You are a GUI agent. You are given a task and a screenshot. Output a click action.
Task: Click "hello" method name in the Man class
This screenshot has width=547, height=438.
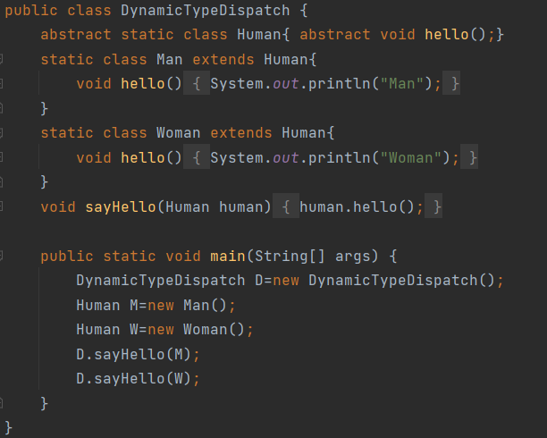(143, 84)
